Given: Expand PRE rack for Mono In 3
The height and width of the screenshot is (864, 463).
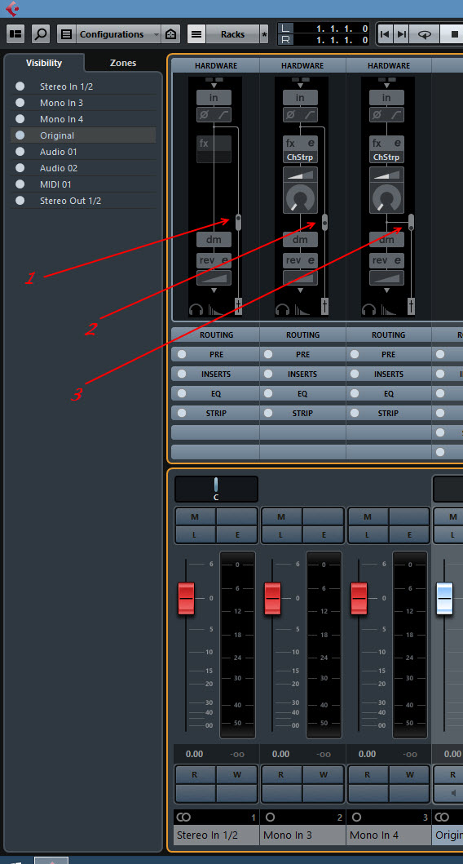Looking at the screenshot, I should point(302,354).
